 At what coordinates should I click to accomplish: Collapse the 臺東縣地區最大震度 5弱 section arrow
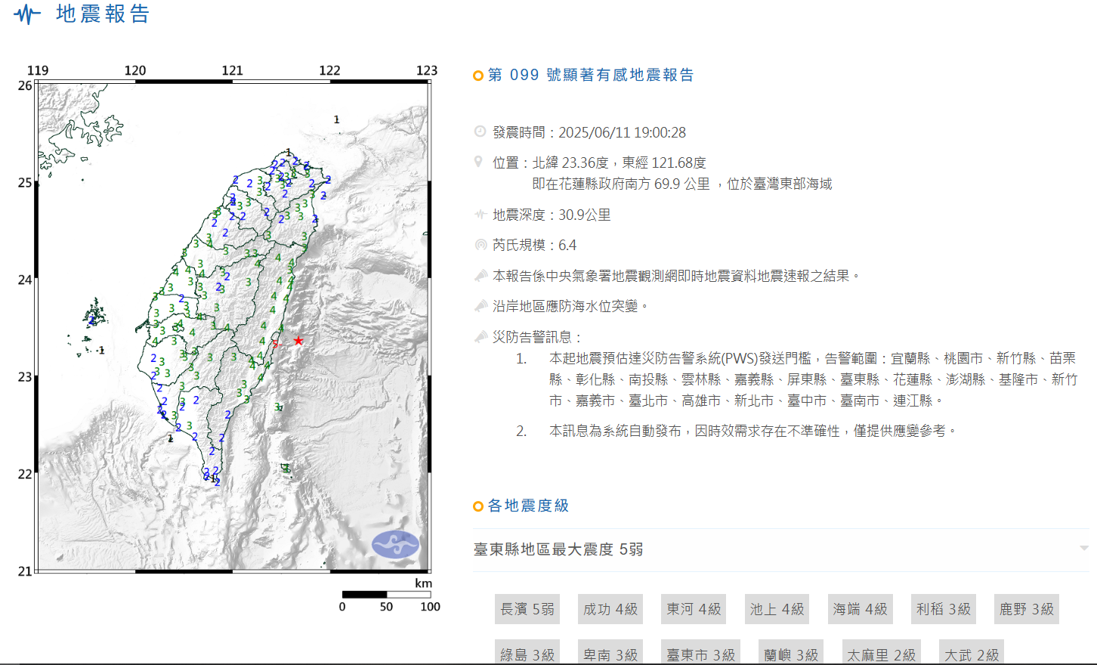(1083, 549)
